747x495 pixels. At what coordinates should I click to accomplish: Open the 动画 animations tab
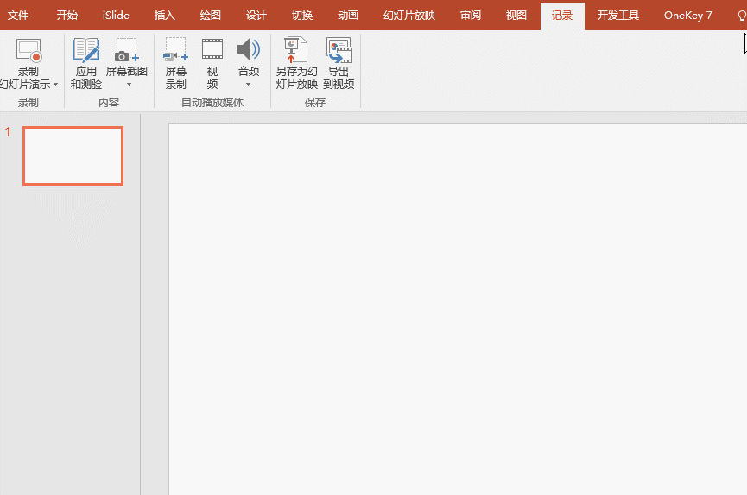click(348, 16)
